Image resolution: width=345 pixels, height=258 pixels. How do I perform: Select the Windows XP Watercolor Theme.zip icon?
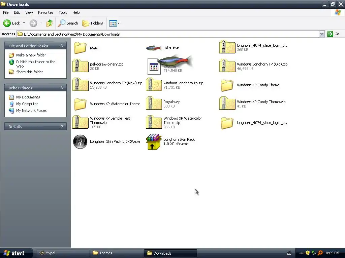pyautogui.click(x=154, y=122)
